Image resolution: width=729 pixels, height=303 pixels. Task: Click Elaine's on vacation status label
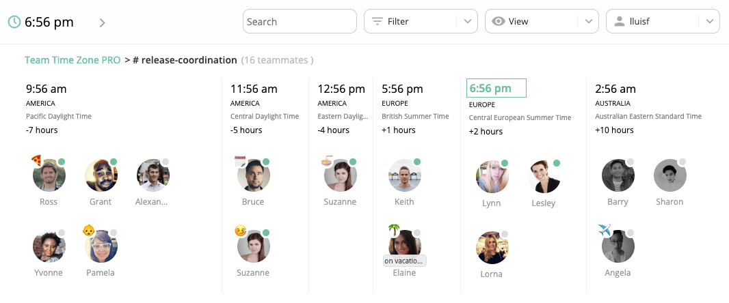pyautogui.click(x=404, y=261)
